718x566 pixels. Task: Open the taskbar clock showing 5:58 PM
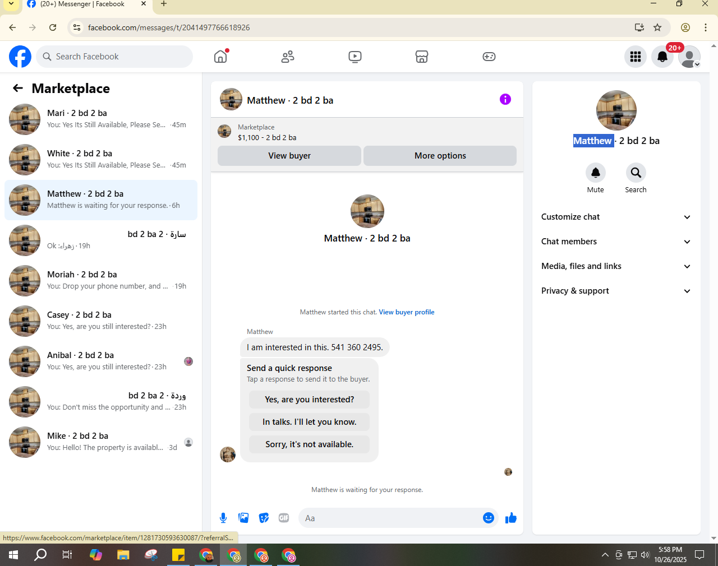coord(670,555)
